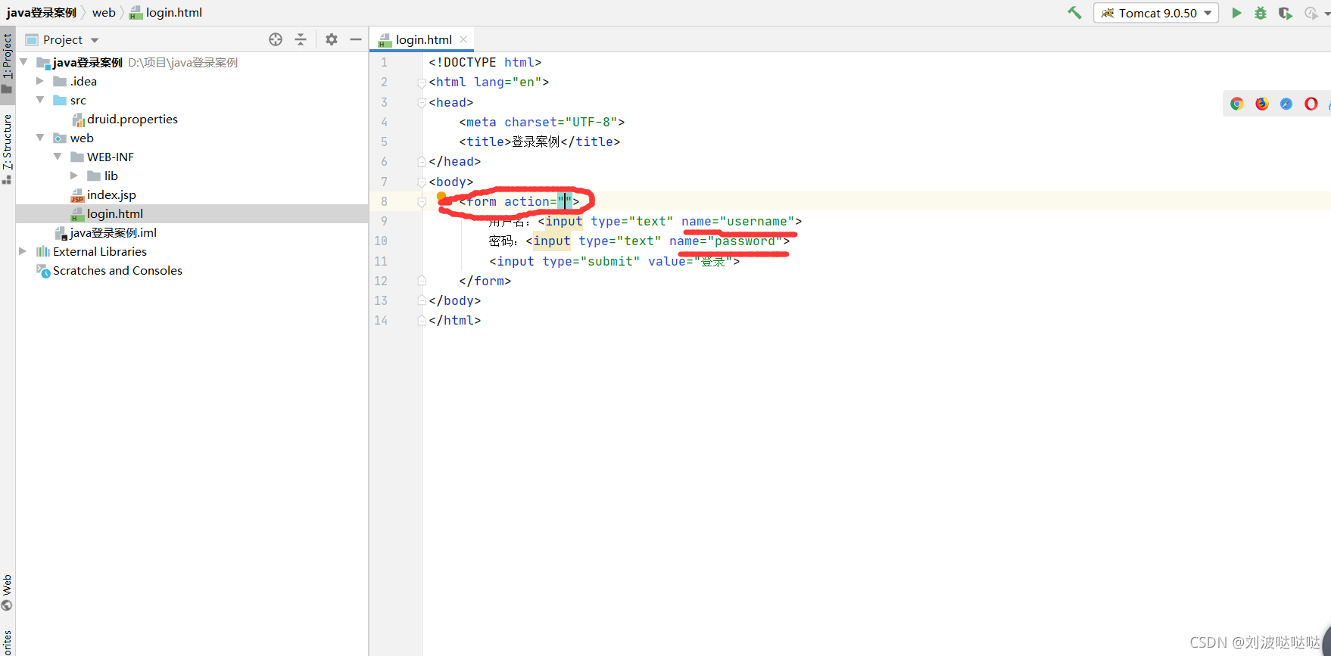Open Project panel settings gear
Screen dimensions: 1331x656
[x=332, y=39]
